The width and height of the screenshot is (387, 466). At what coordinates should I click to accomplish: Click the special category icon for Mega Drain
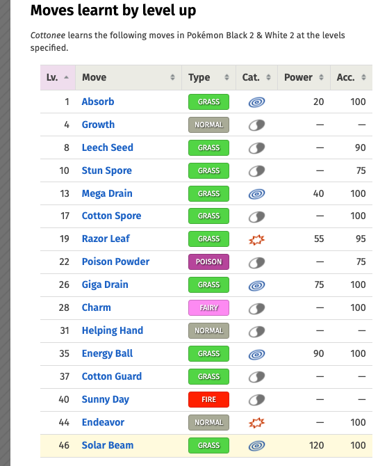256,194
